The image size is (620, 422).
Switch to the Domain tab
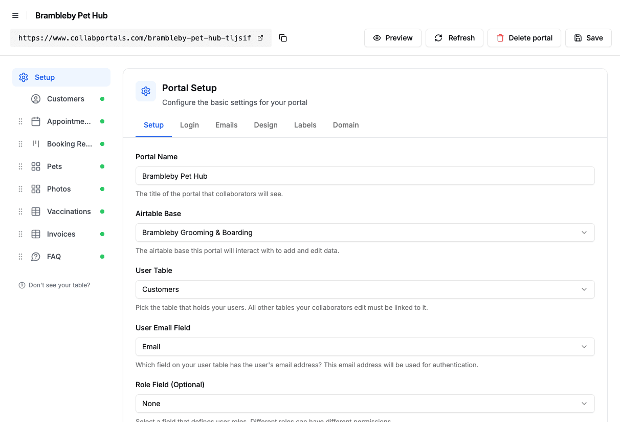point(346,125)
